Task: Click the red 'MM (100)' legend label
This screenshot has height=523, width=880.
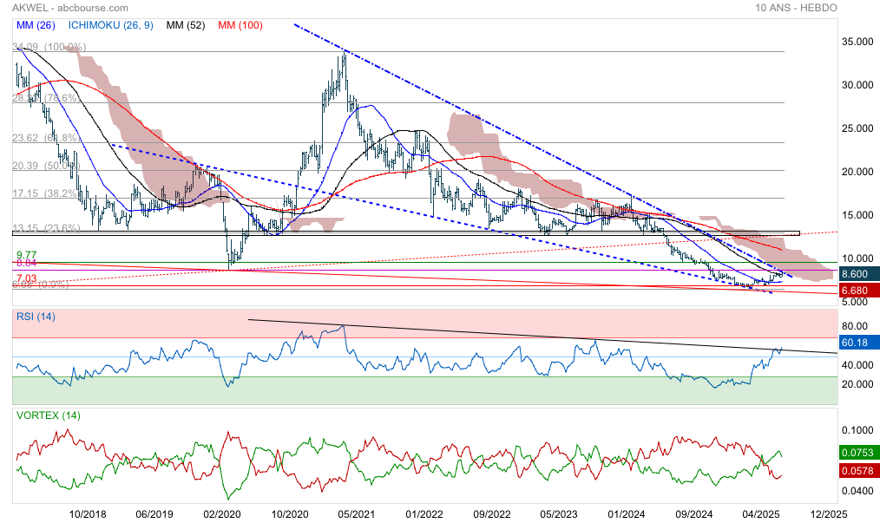Action: coord(240,25)
